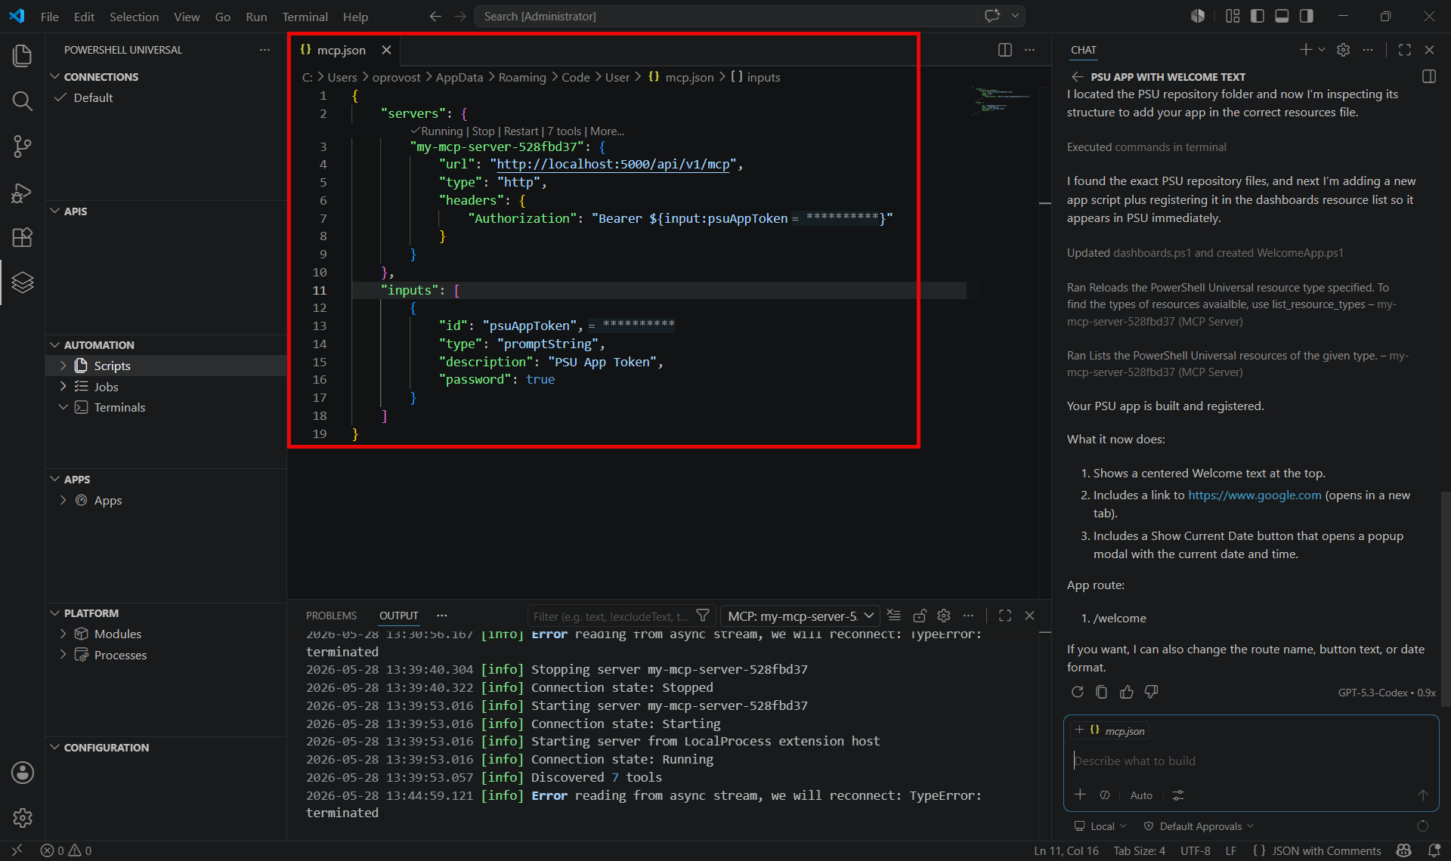Change JSON with Comments language mode
Image resolution: width=1451 pixels, height=861 pixels.
tap(1326, 850)
